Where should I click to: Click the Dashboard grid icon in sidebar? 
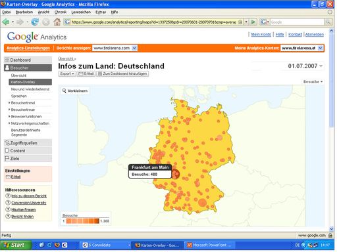[x=7, y=60]
